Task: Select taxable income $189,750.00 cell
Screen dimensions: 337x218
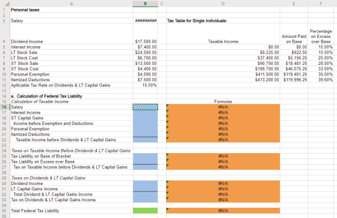Action: [223, 69]
